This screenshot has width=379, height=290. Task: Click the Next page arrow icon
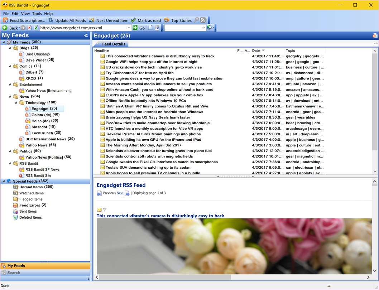pyautogui.click(x=127, y=193)
